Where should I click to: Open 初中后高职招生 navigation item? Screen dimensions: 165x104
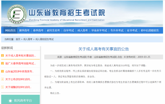pos(150,30)
